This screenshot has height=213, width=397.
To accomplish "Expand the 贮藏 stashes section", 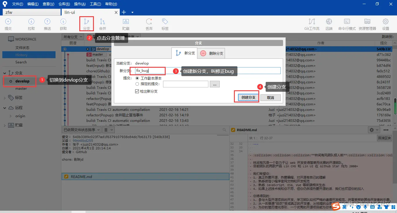I will [x=5, y=125].
